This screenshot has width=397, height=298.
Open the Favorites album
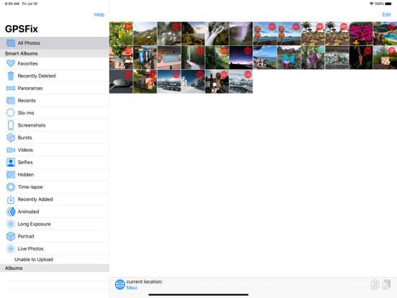tap(55, 63)
